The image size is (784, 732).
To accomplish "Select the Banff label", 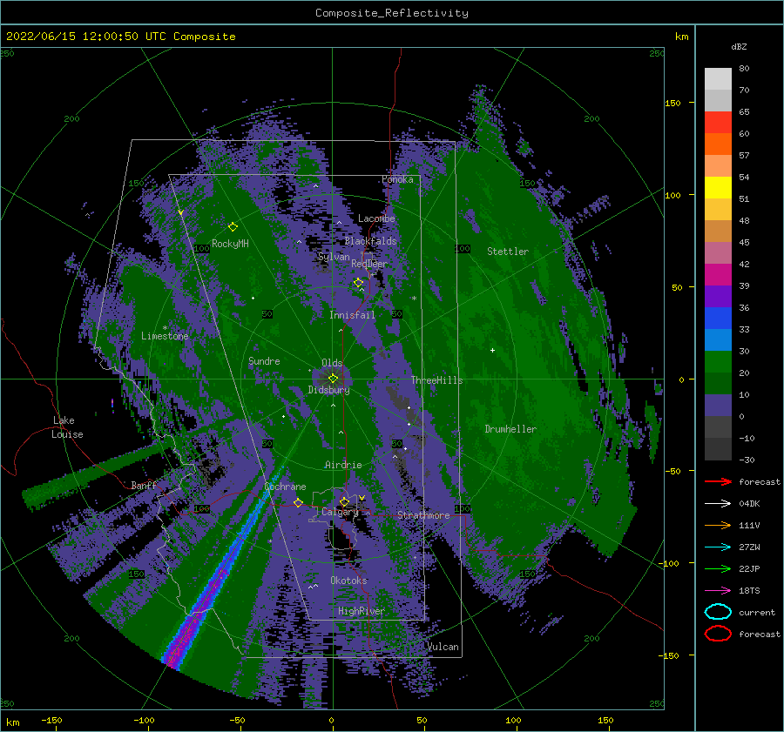I will tap(144, 485).
